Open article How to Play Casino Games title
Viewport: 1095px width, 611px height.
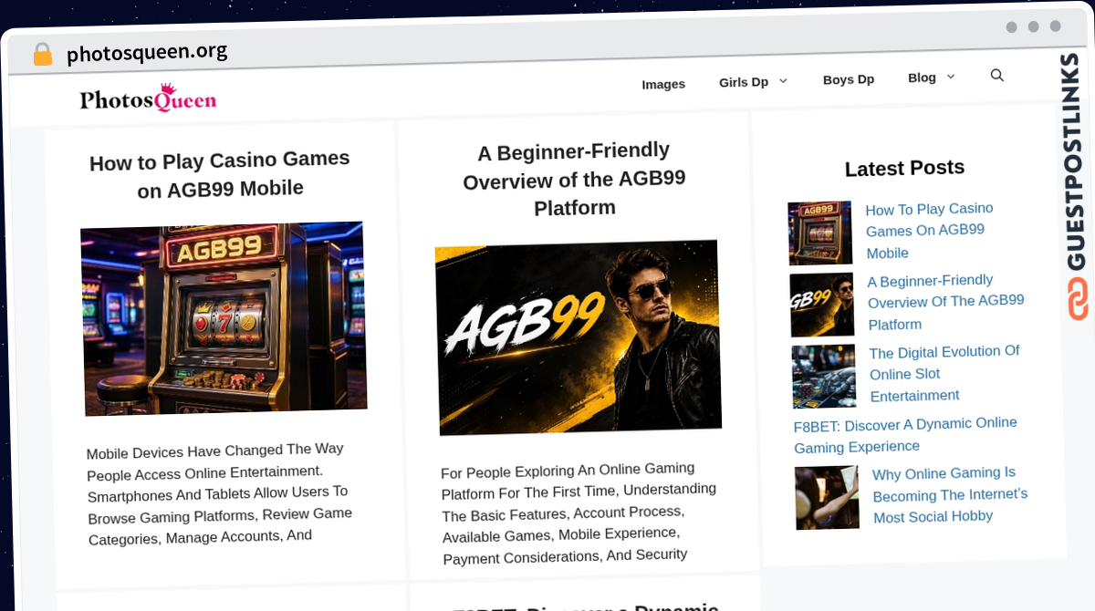[x=220, y=174]
